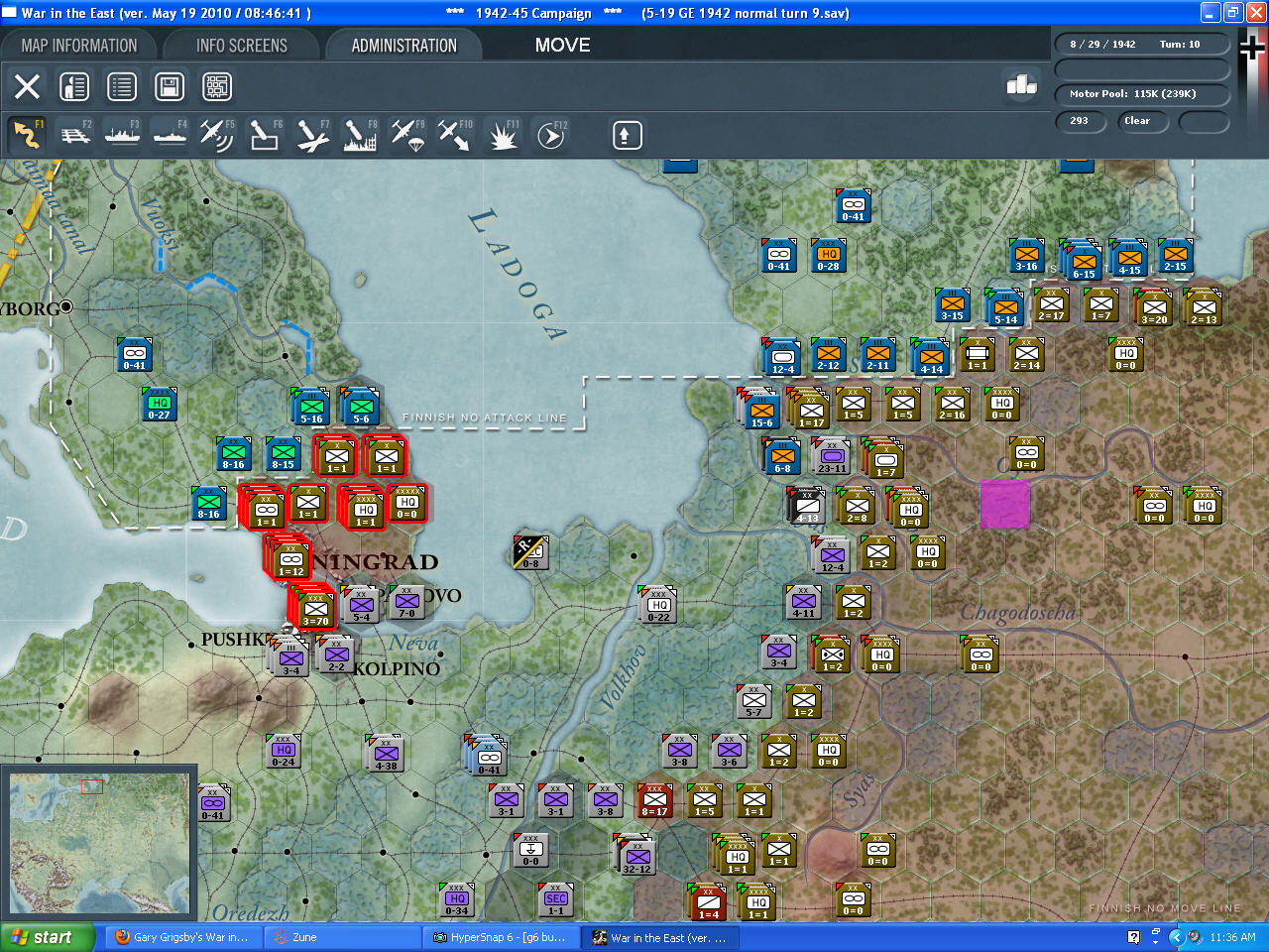Select the F2 rail move mode icon
This screenshot has width=1269, height=952.
click(x=74, y=135)
